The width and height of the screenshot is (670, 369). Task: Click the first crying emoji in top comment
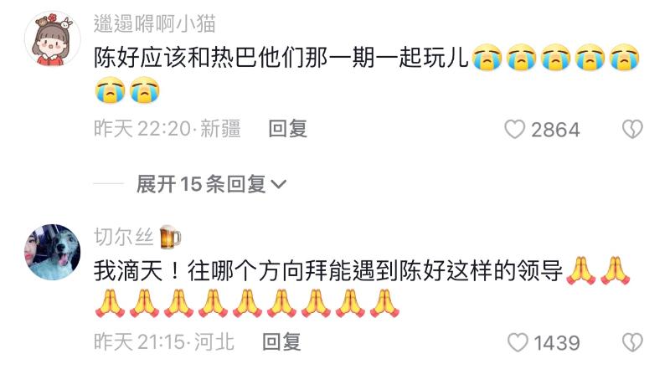(x=487, y=57)
